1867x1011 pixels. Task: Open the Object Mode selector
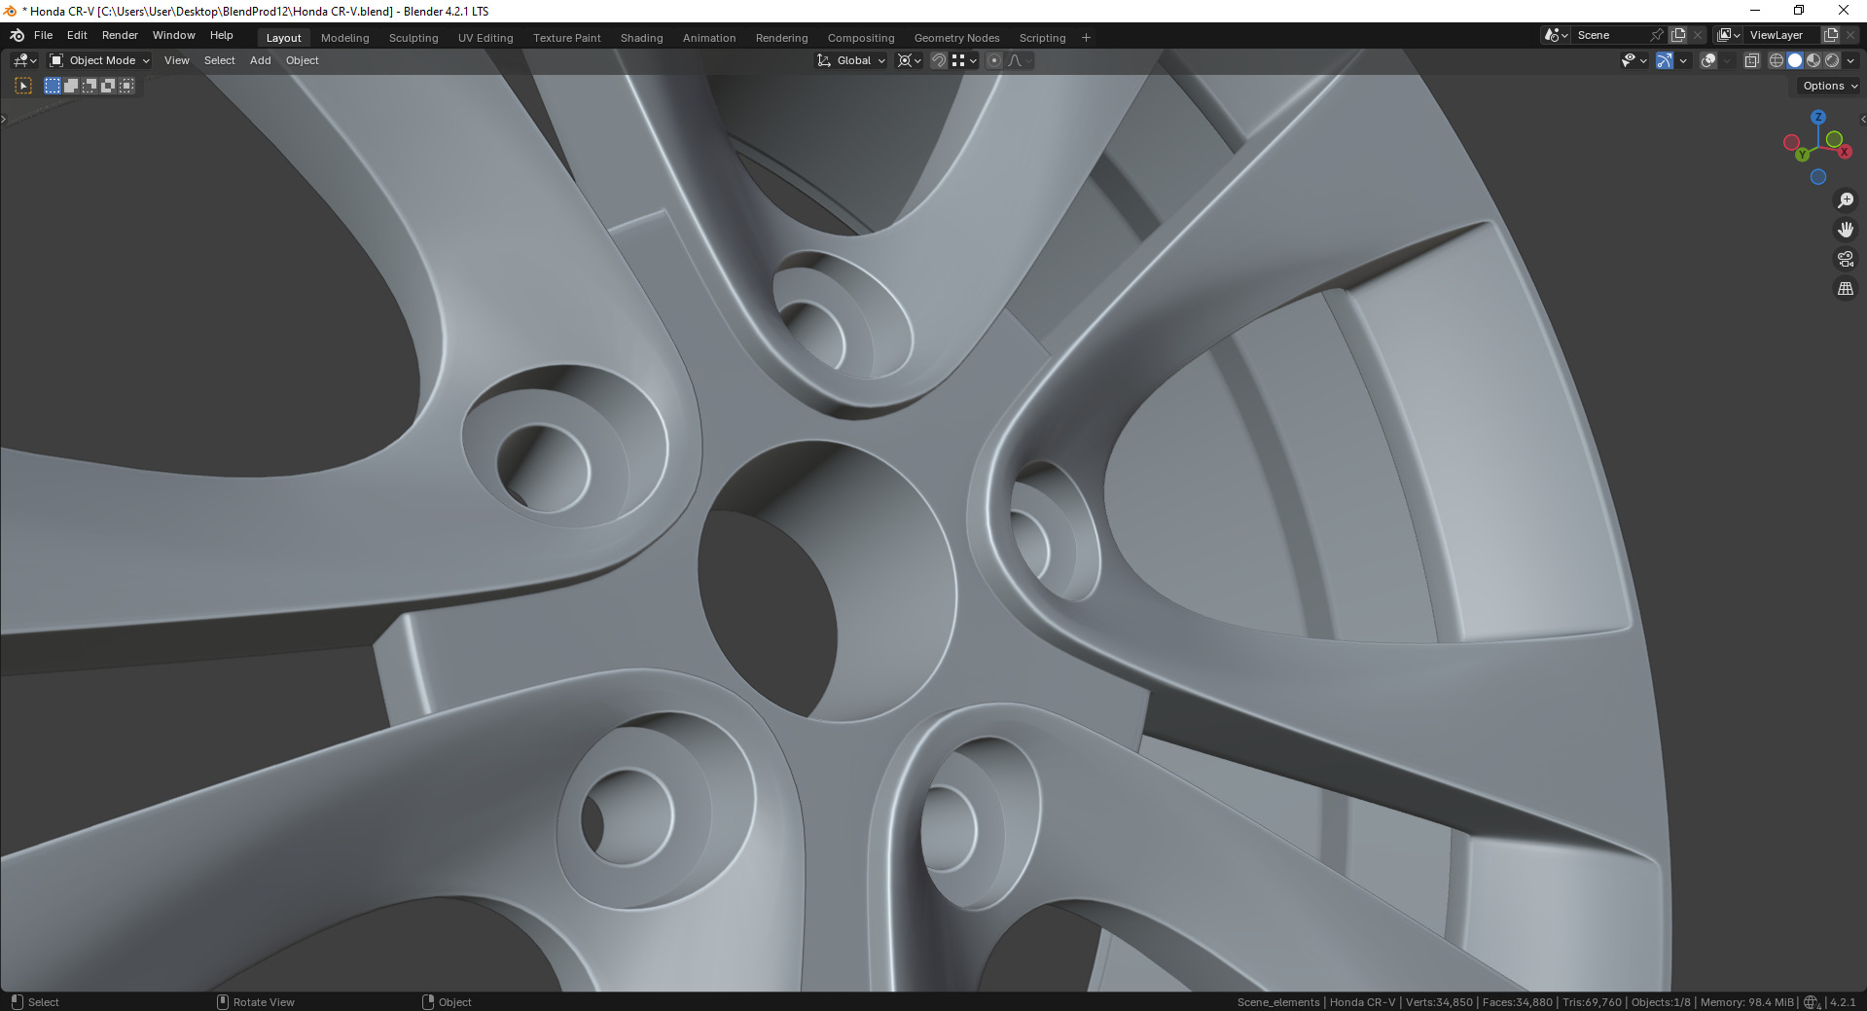coord(100,60)
